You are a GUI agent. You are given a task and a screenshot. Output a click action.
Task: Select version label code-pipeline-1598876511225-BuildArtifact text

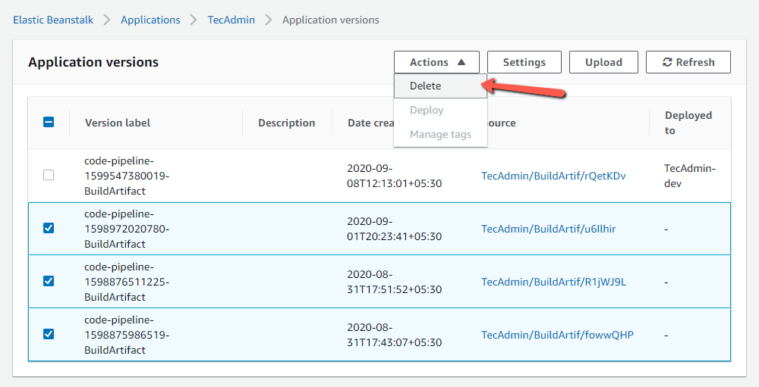tap(127, 282)
